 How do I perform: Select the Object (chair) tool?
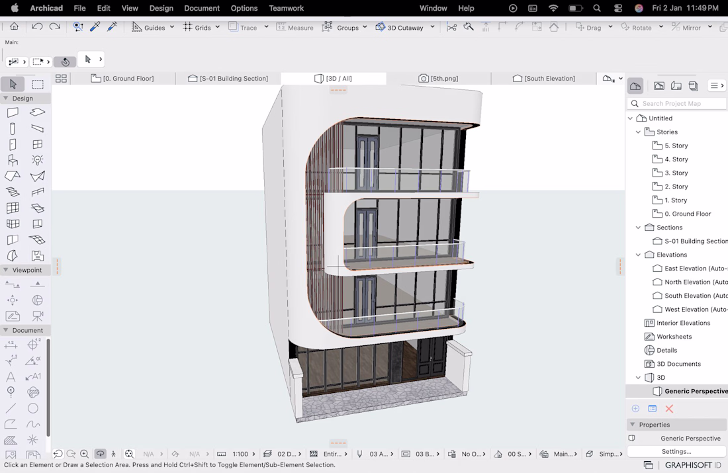tap(13, 160)
